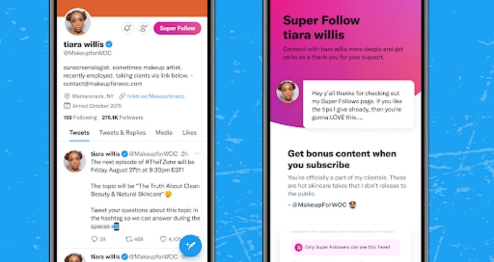Click the add person follow icon
The image size is (494, 262).
(x=144, y=28)
